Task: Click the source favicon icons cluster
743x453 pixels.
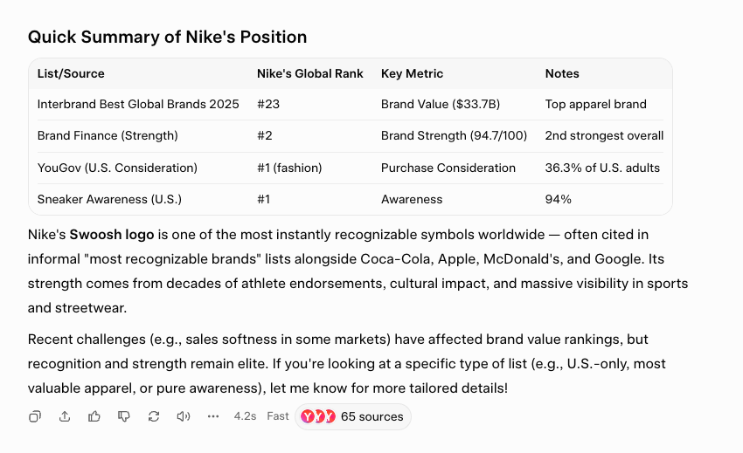Action: tap(318, 416)
